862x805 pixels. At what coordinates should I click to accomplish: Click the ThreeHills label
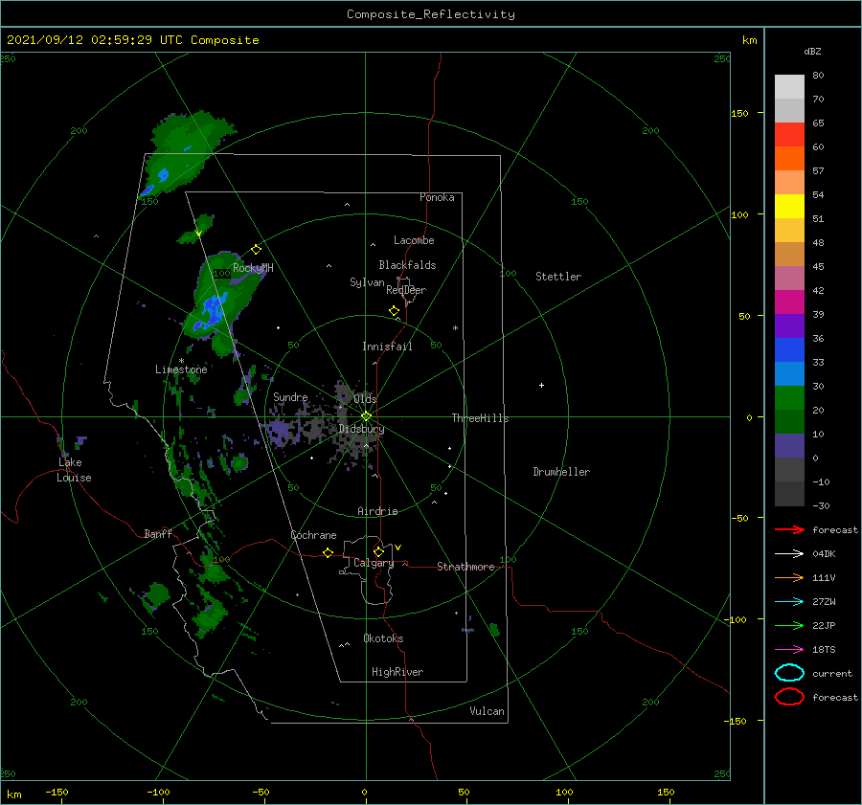pos(480,418)
